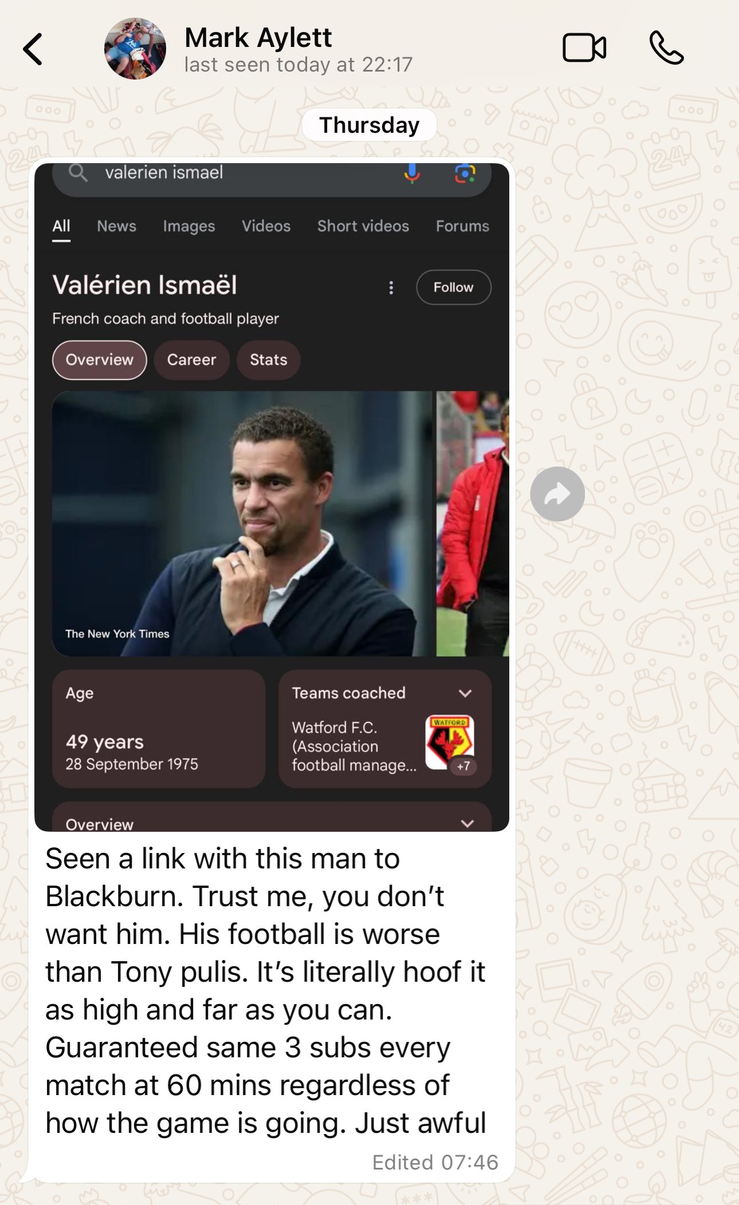Select the Short videos tab

pyautogui.click(x=363, y=226)
